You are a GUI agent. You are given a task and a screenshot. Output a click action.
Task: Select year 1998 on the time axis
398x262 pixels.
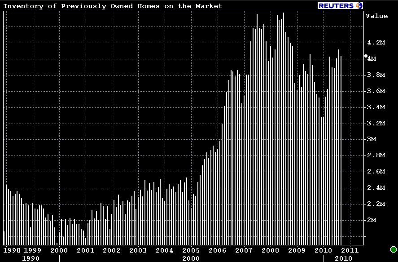click(x=12, y=250)
